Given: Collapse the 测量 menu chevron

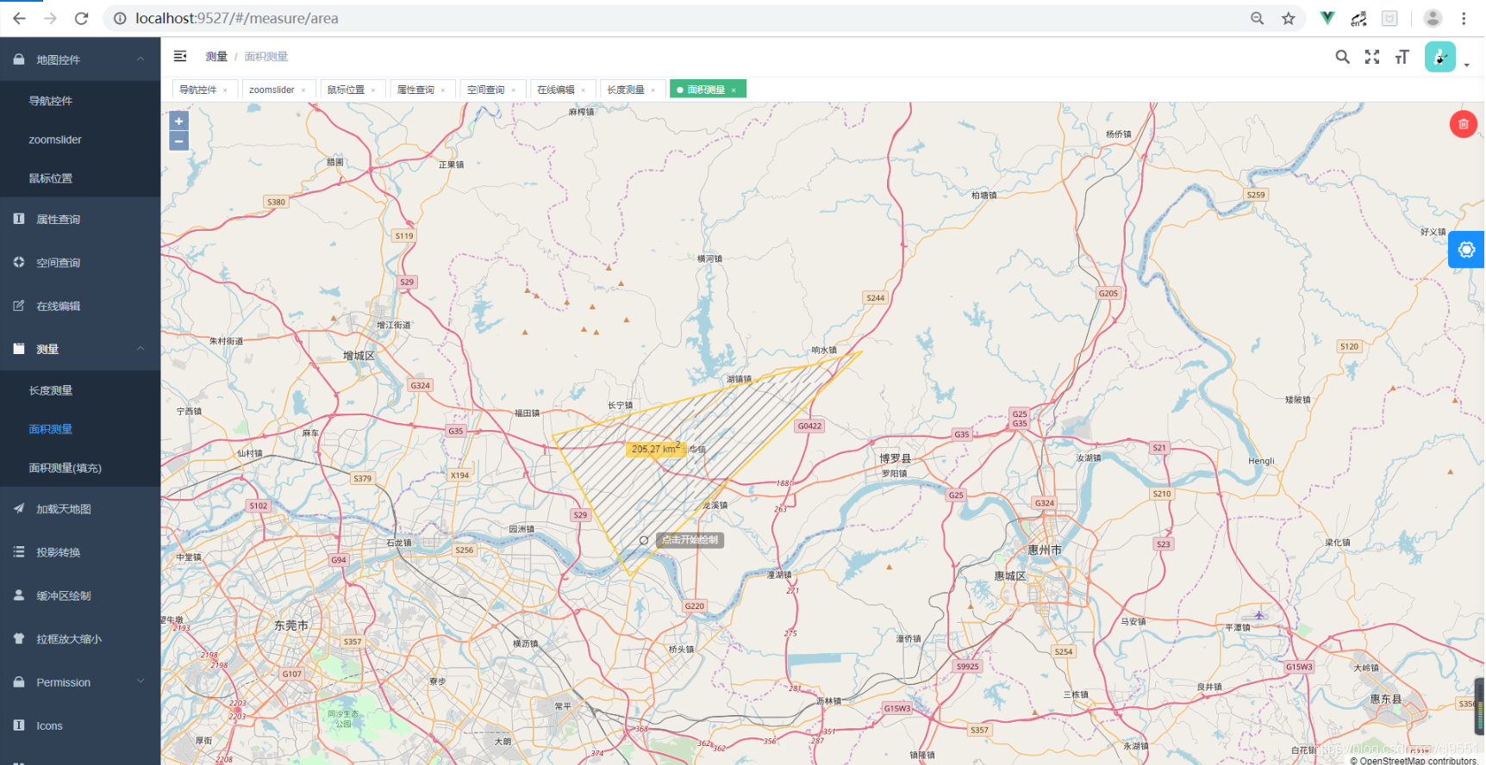Looking at the screenshot, I should pyautogui.click(x=140, y=348).
